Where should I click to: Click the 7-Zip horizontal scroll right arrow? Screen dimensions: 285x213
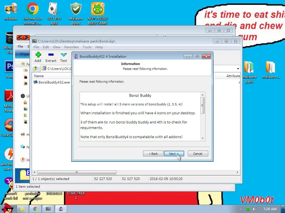[x=238, y=172]
